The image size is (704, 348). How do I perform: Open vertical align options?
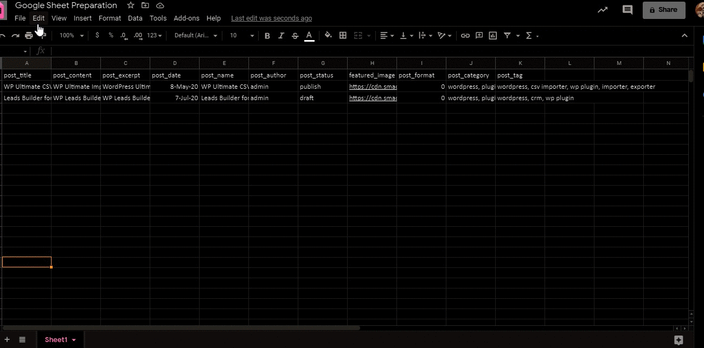tap(406, 35)
